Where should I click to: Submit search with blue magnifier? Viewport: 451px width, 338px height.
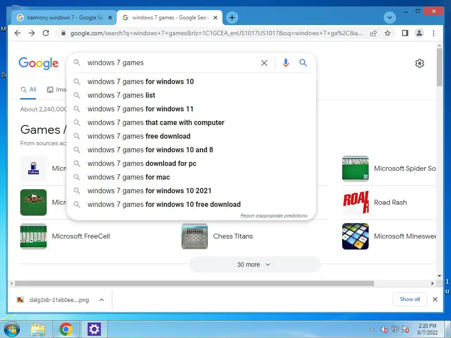point(303,62)
